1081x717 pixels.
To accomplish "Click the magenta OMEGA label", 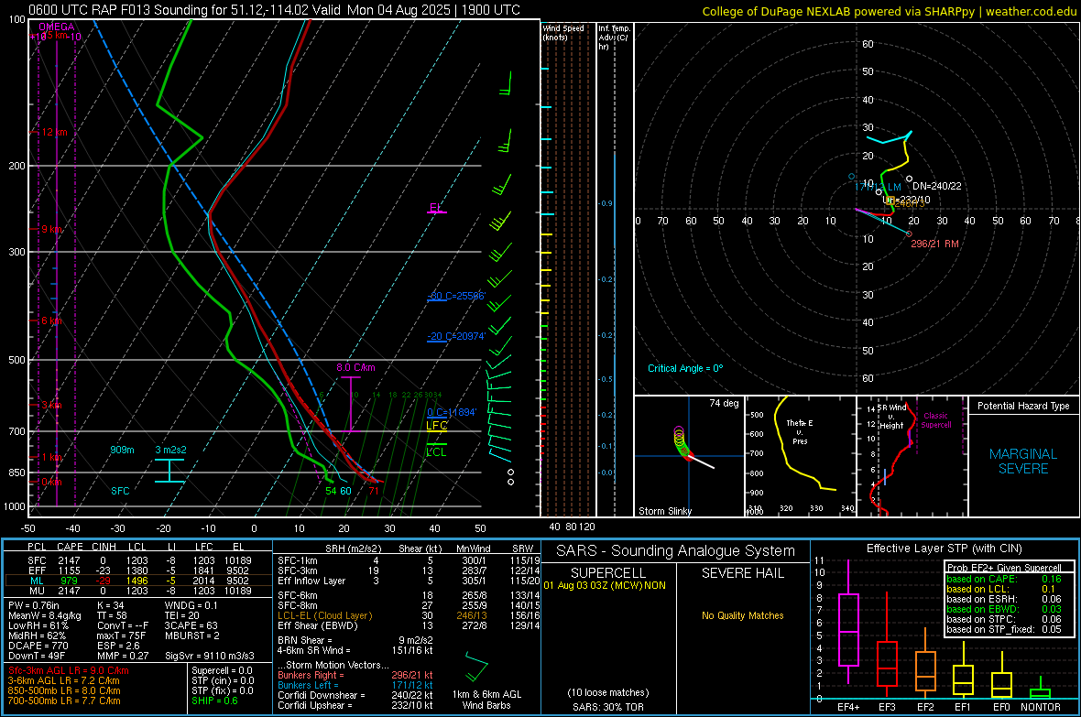I will click(57, 27).
